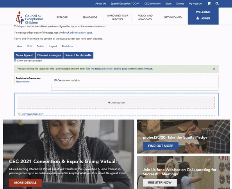Click the Discard changes button
Viewport: 232px width, 189px height.
(x=49, y=55)
